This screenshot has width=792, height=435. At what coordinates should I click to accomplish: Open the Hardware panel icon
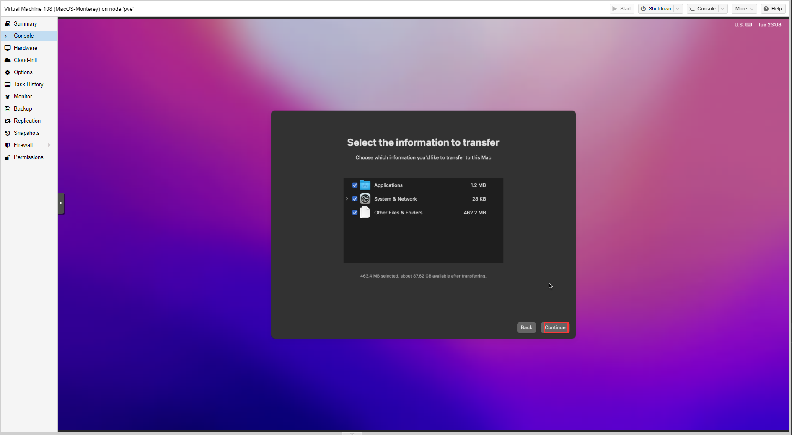(x=8, y=48)
